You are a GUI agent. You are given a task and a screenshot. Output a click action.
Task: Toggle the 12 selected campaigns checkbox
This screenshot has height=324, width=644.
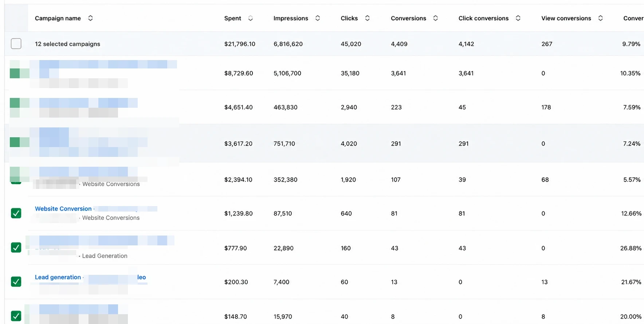pyautogui.click(x=16, y=44)
